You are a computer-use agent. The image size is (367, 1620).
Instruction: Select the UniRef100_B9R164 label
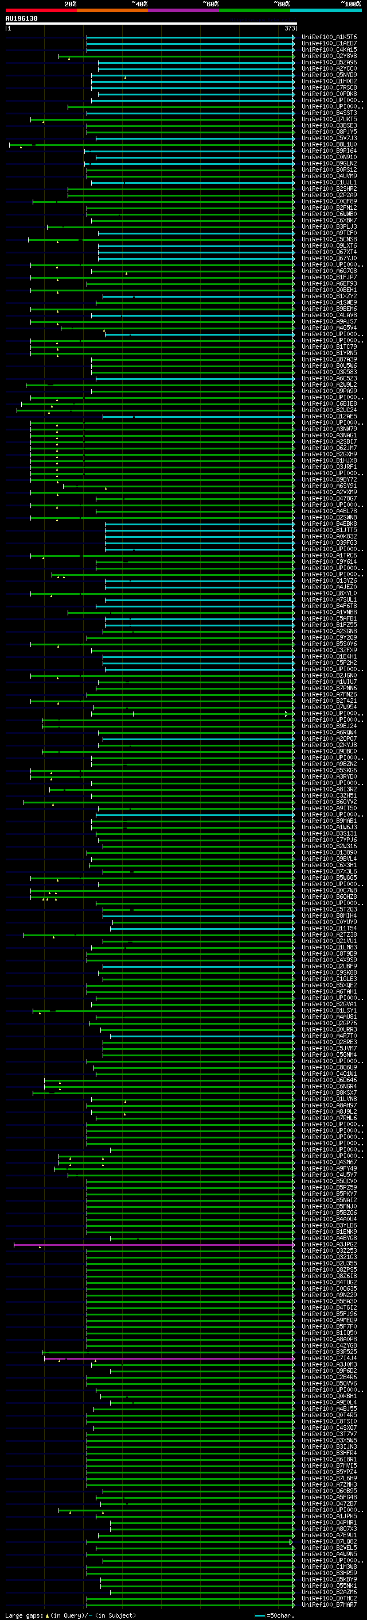pyautogui.click(x=329, y=151)
